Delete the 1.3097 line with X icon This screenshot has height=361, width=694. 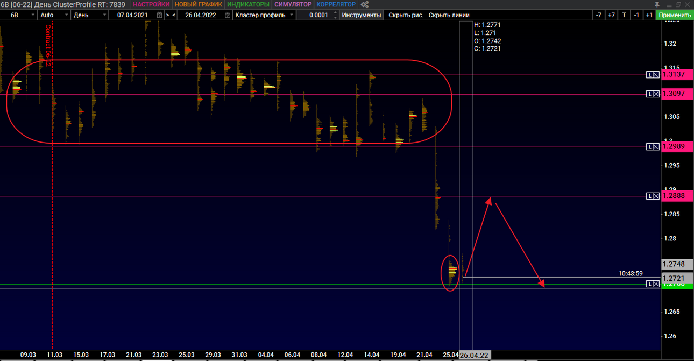point(656,94)
